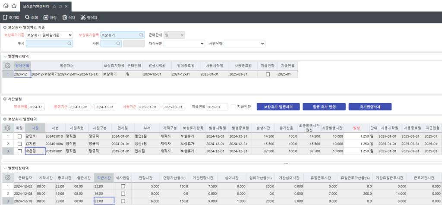The width and height of the screenshot is (442, 205).
Task: Click the 삭제 trash toolbar button
Action: [69, 18]
